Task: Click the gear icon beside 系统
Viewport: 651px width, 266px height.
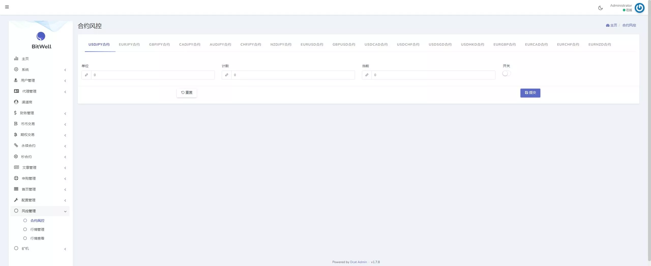Action: click(x=16, y=69)
